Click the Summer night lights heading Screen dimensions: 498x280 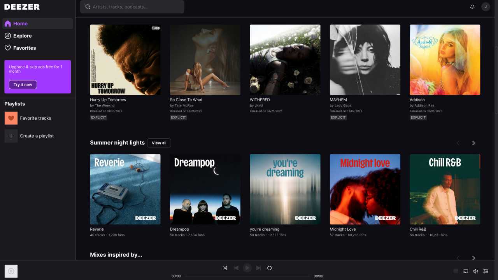(117, 143)
